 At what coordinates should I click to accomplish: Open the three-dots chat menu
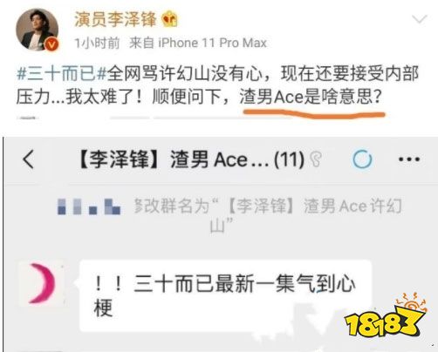[409, 159]
